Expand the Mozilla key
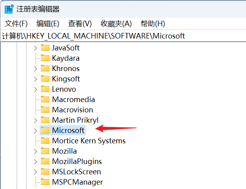Image resolution: width=246 pixels, height=189 pixels. coord(36,151)
